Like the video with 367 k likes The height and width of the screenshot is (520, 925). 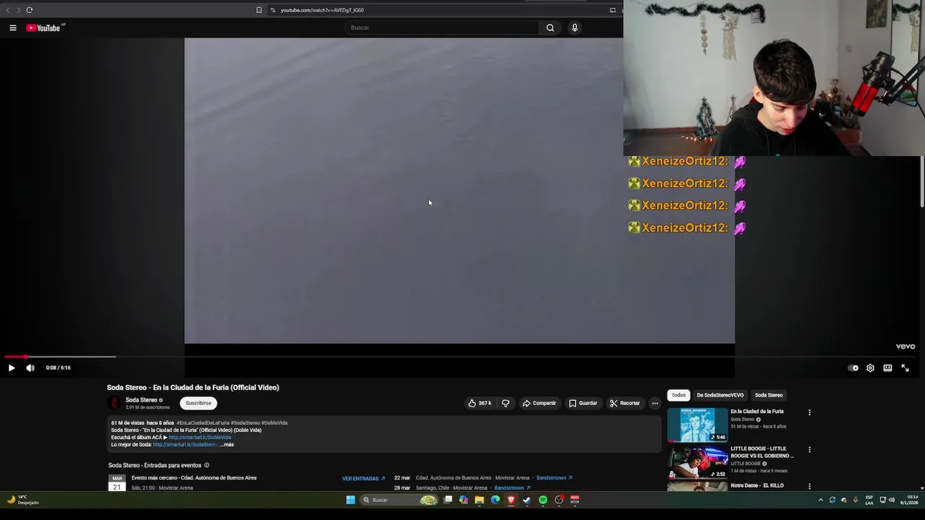point(480,403)
